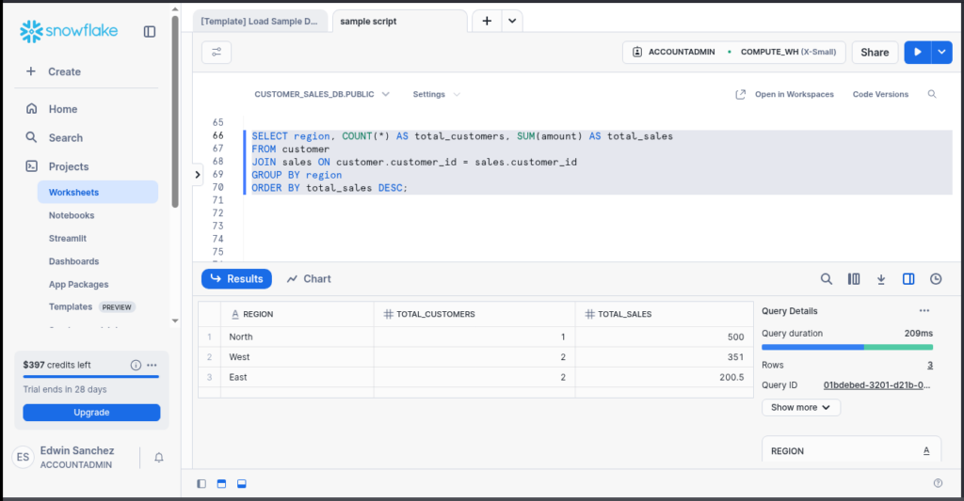Screen dimensions: 964x501
Task: Open query history clock icon
Action: pos(936,279)
